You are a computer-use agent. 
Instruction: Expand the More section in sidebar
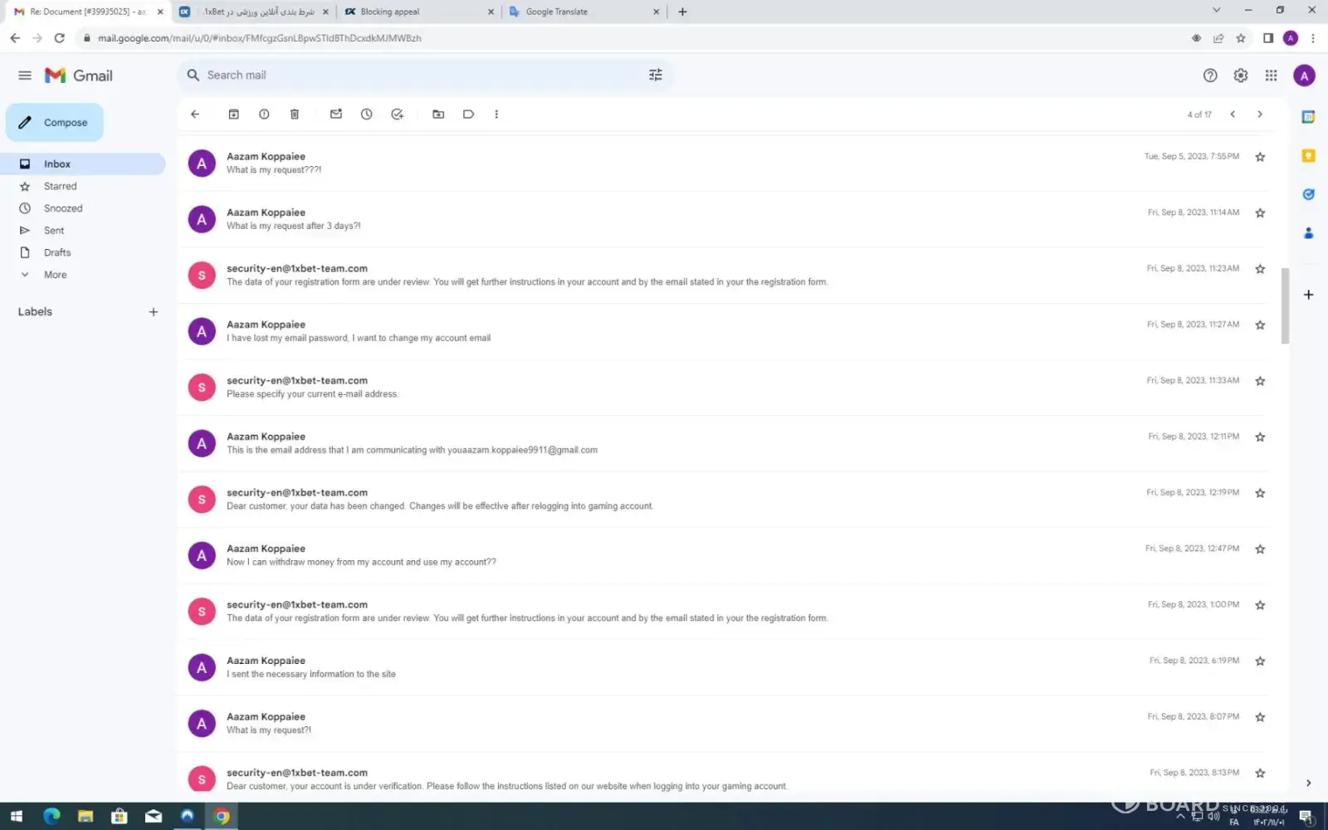pos(55,275)
